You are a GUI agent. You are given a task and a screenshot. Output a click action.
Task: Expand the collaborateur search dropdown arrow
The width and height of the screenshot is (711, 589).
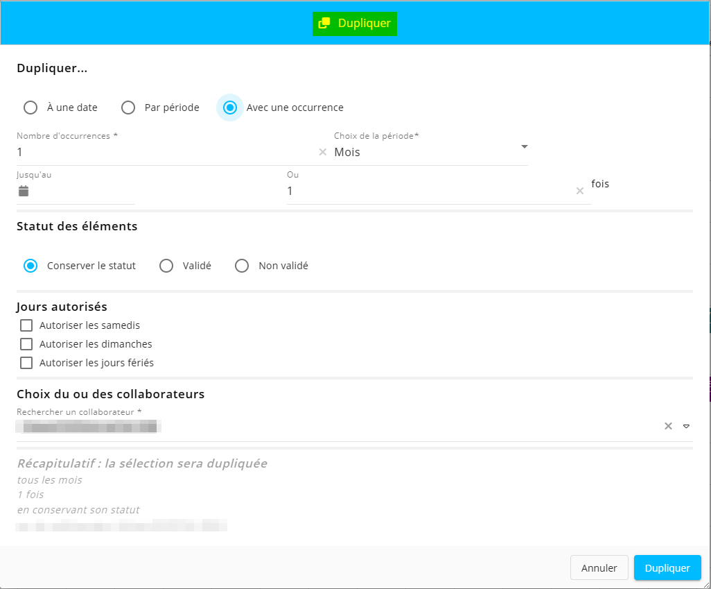686,427
